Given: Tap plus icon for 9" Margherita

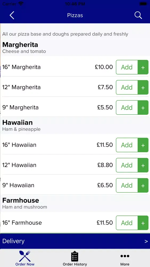Looking at the screenshot, I should [143, 108].
